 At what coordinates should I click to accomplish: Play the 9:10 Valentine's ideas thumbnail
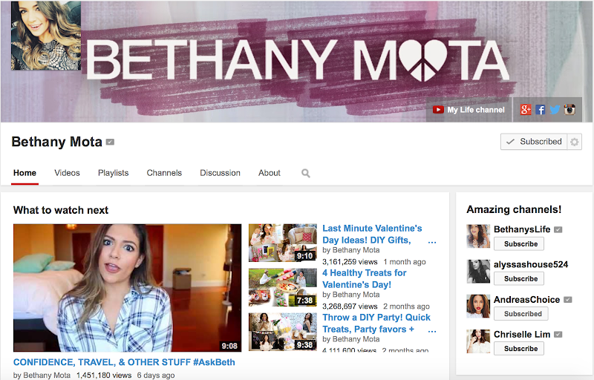(283, 243)
